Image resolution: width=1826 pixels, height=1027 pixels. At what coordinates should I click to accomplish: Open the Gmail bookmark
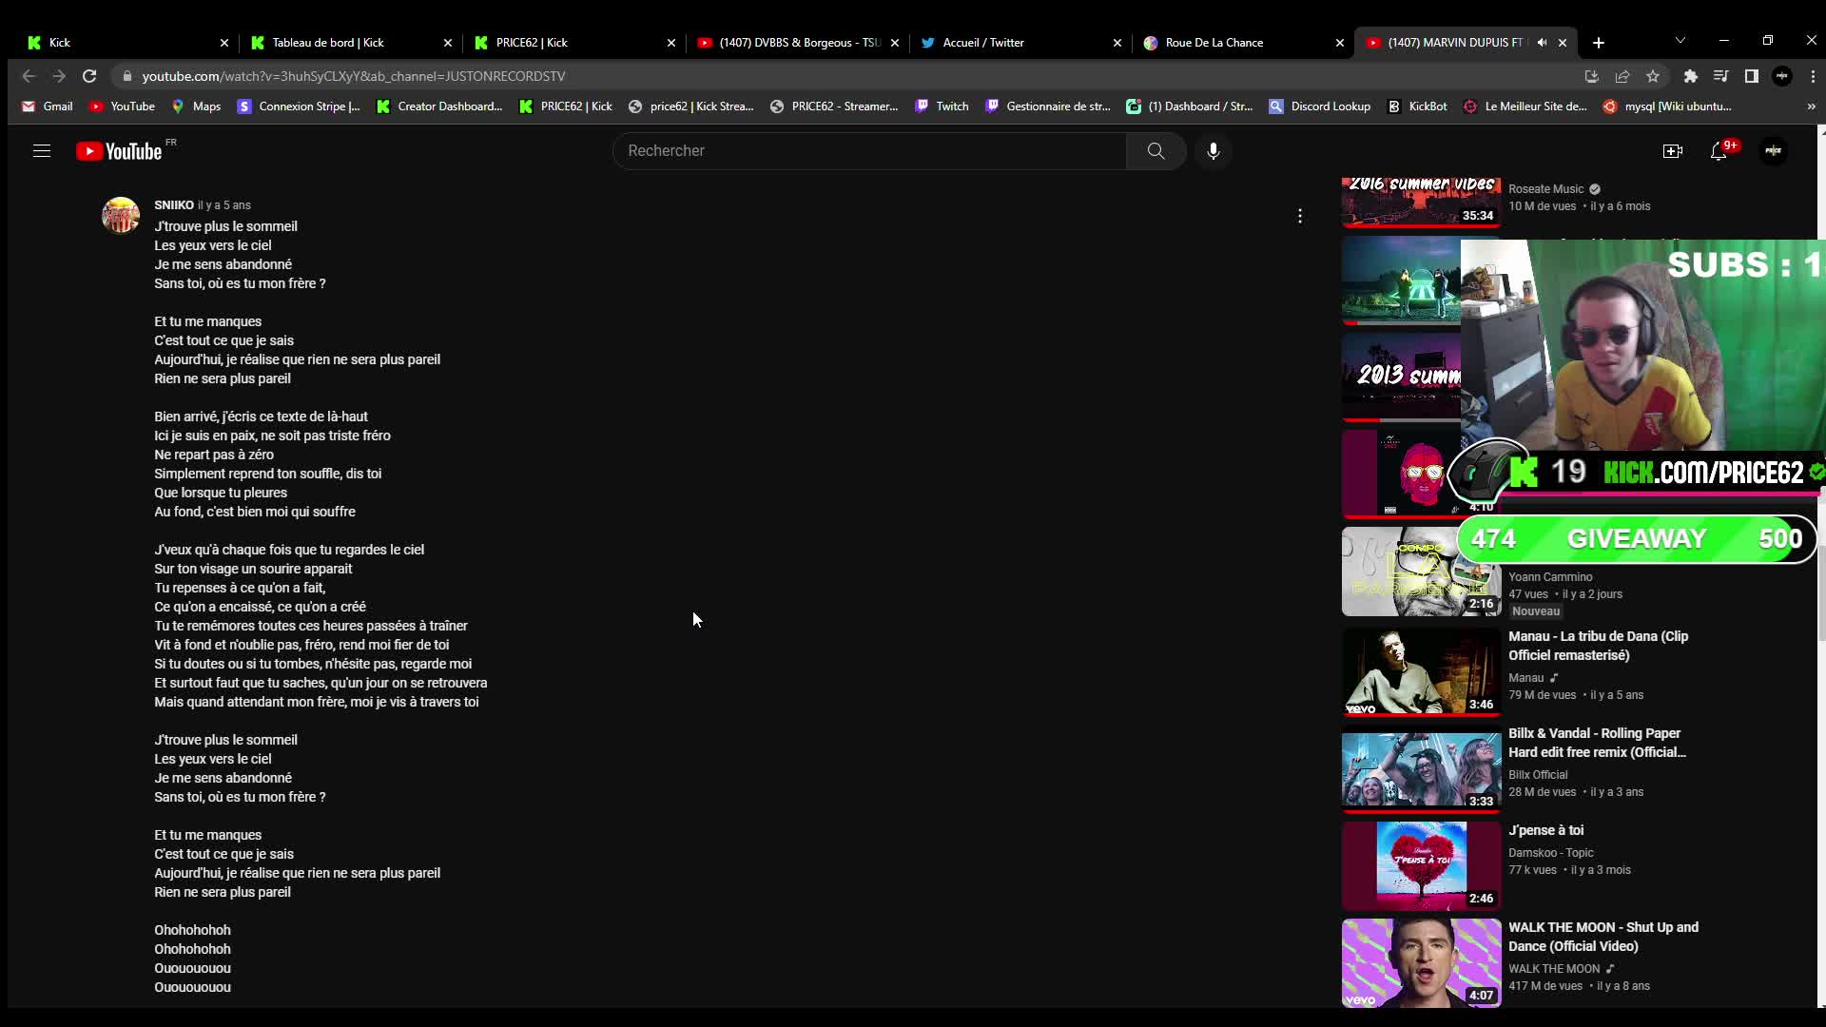(x=48, y=107)
